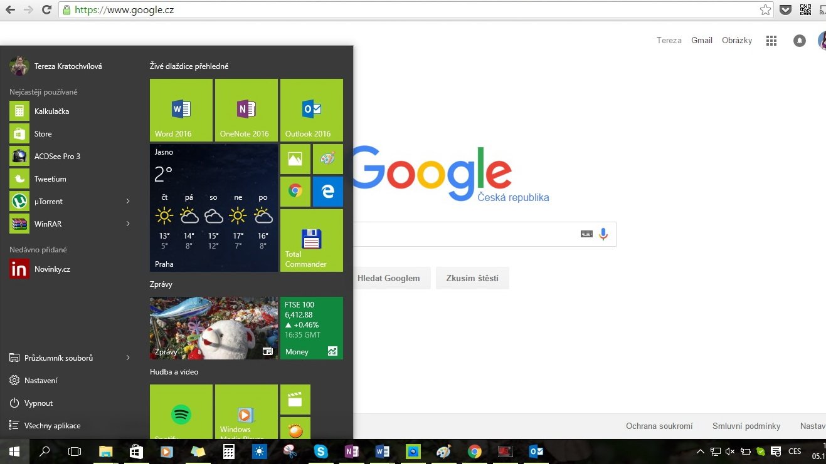Open Word from the taskbar
826x464 pixels.
[x=383, y=451]
